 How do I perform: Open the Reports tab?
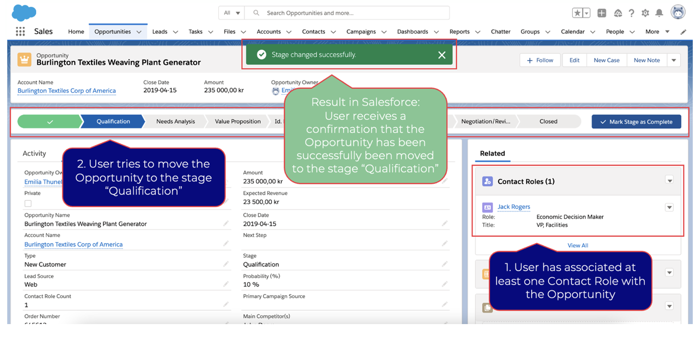[459, 32]
